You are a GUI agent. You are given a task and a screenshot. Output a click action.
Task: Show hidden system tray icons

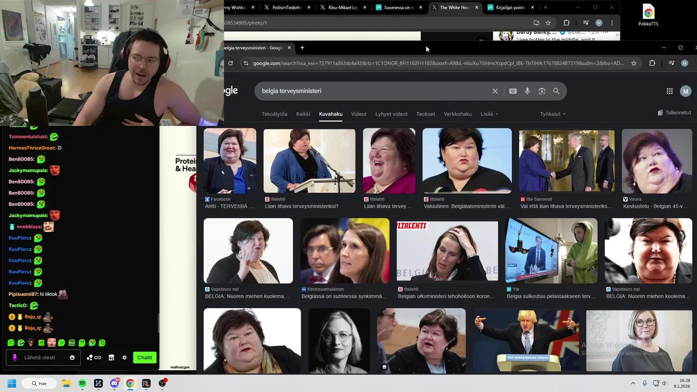[633, 383]
